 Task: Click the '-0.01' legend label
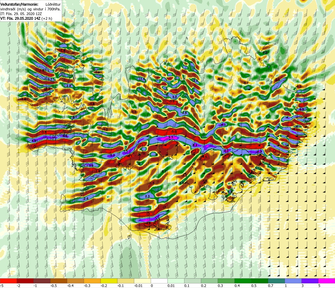pyautogui.click(x=138, y=286)
